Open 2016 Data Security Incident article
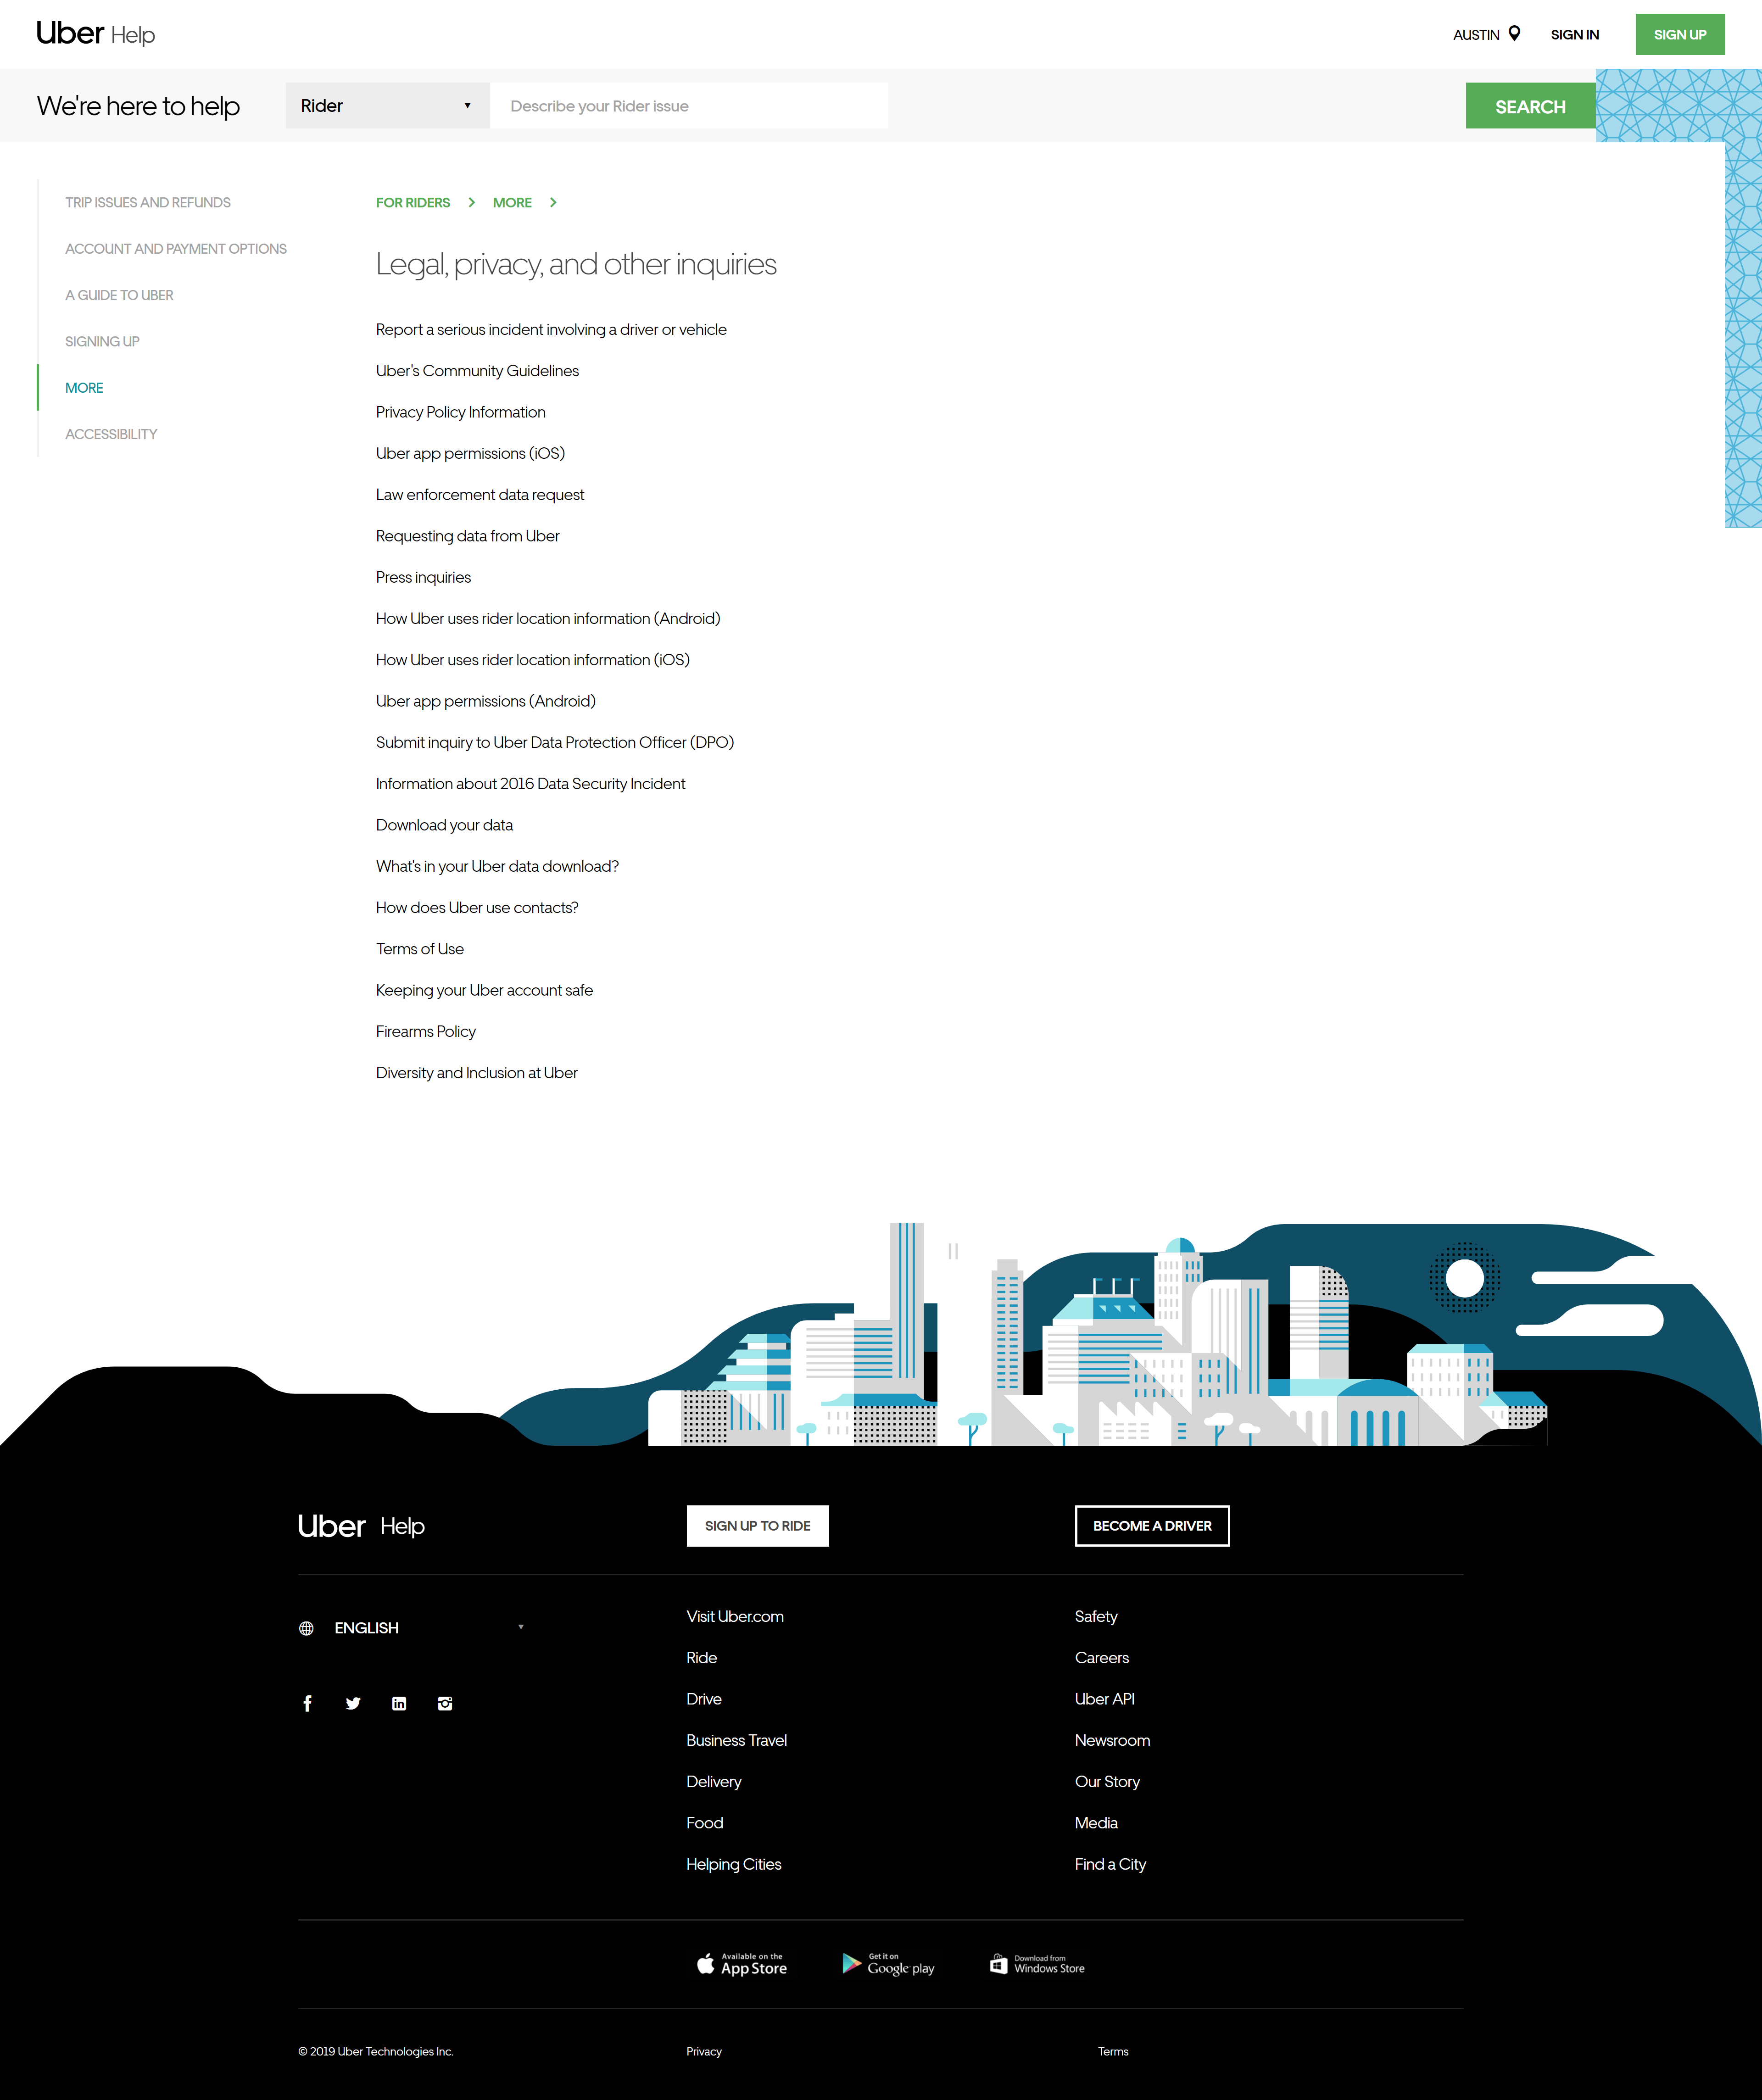This screenshot has width=1762, height=2100. 531,784
